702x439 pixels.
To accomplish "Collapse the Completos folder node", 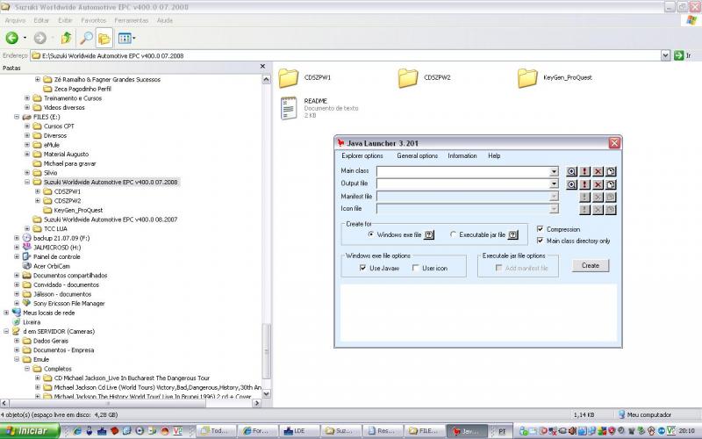I will (x=27, y=369).
